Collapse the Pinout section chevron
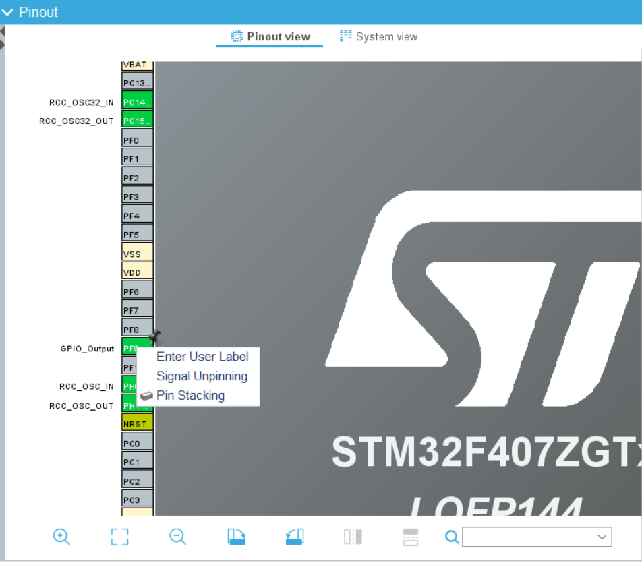This screenshot has height=563, width=642. click(x=7, y=12)
